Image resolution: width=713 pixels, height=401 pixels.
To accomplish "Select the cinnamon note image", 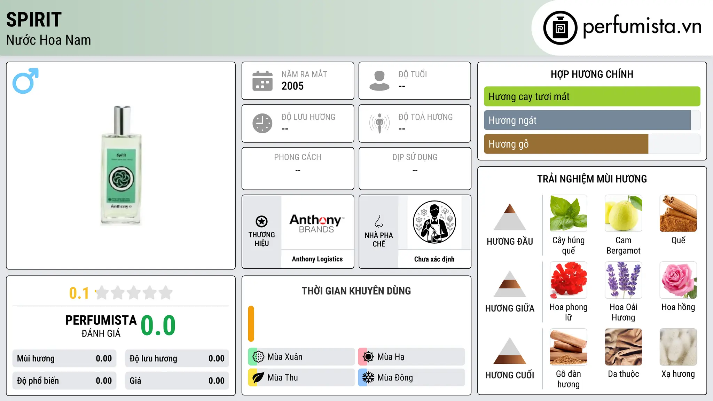I will pyautogui.click(x=678, y=213).
